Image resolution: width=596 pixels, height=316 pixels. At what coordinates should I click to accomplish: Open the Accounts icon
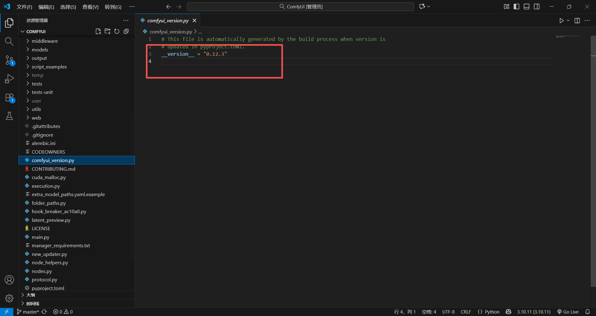pos(9,280)
